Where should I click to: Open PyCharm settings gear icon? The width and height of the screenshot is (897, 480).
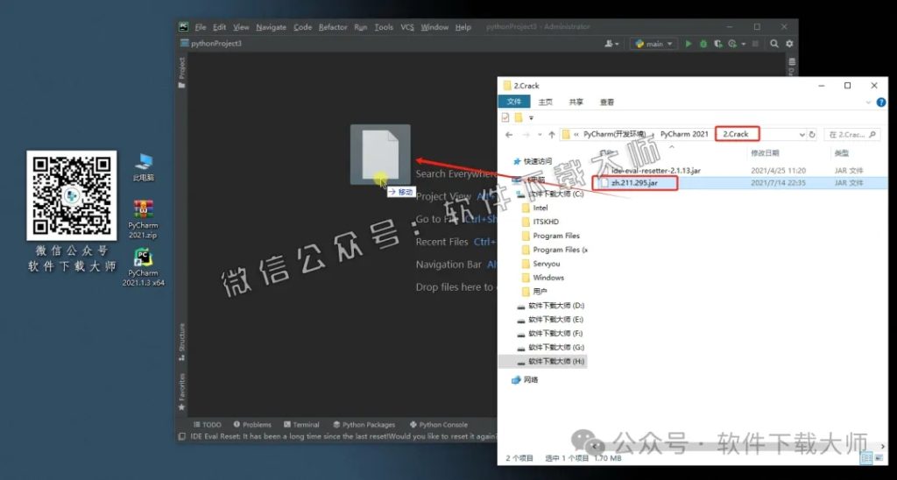pyautogui.click(x=789, y=44)
